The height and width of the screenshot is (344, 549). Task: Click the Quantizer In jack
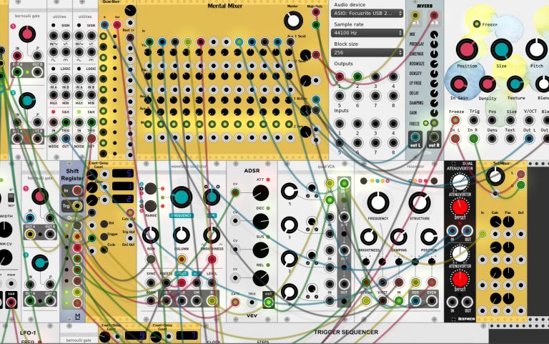[x=104, y=24]
